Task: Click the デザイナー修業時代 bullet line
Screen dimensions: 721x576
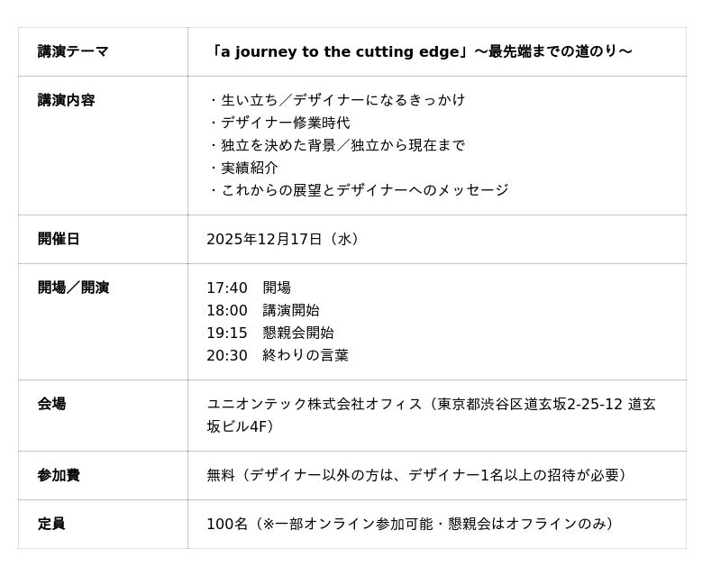Action: click(x=278, y=123)
